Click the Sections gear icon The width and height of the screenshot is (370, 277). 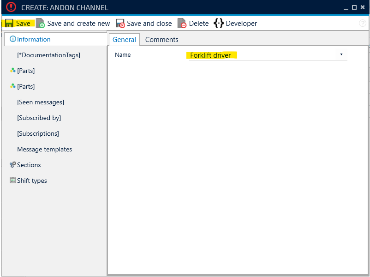coord(13,165)
